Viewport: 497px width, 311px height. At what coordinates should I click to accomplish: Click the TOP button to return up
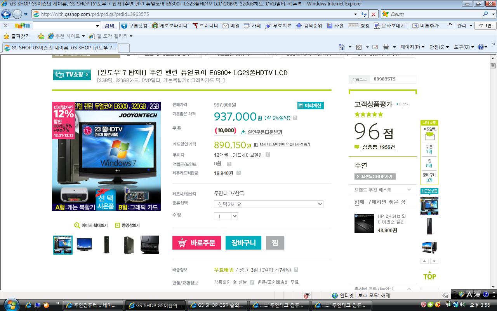[429, 276]
